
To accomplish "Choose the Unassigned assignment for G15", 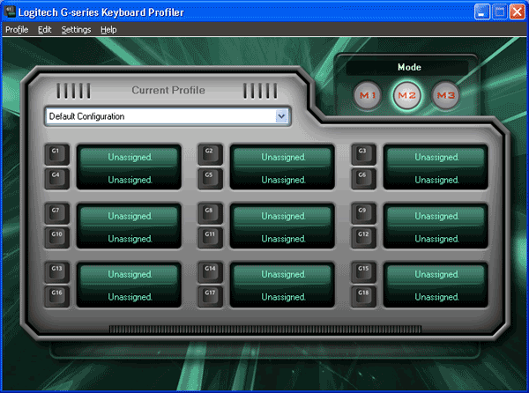I will 436,274.
